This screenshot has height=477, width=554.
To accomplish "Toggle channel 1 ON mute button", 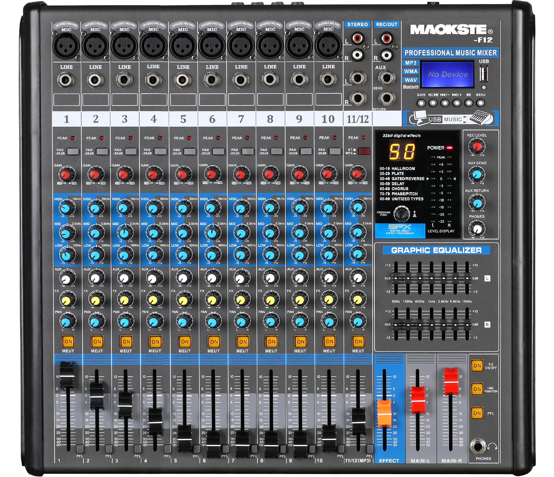I will (68, 341).
